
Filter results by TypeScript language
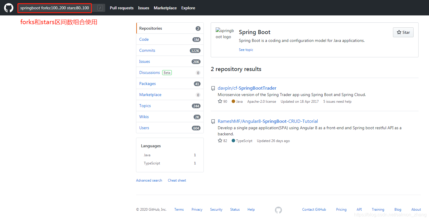[170, 163]
